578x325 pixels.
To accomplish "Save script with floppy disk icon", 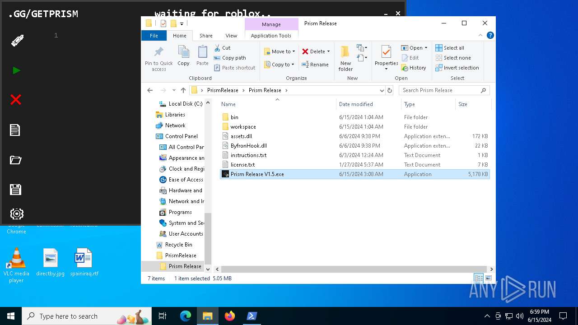I will pyautogui.click(x=15, y=190).
